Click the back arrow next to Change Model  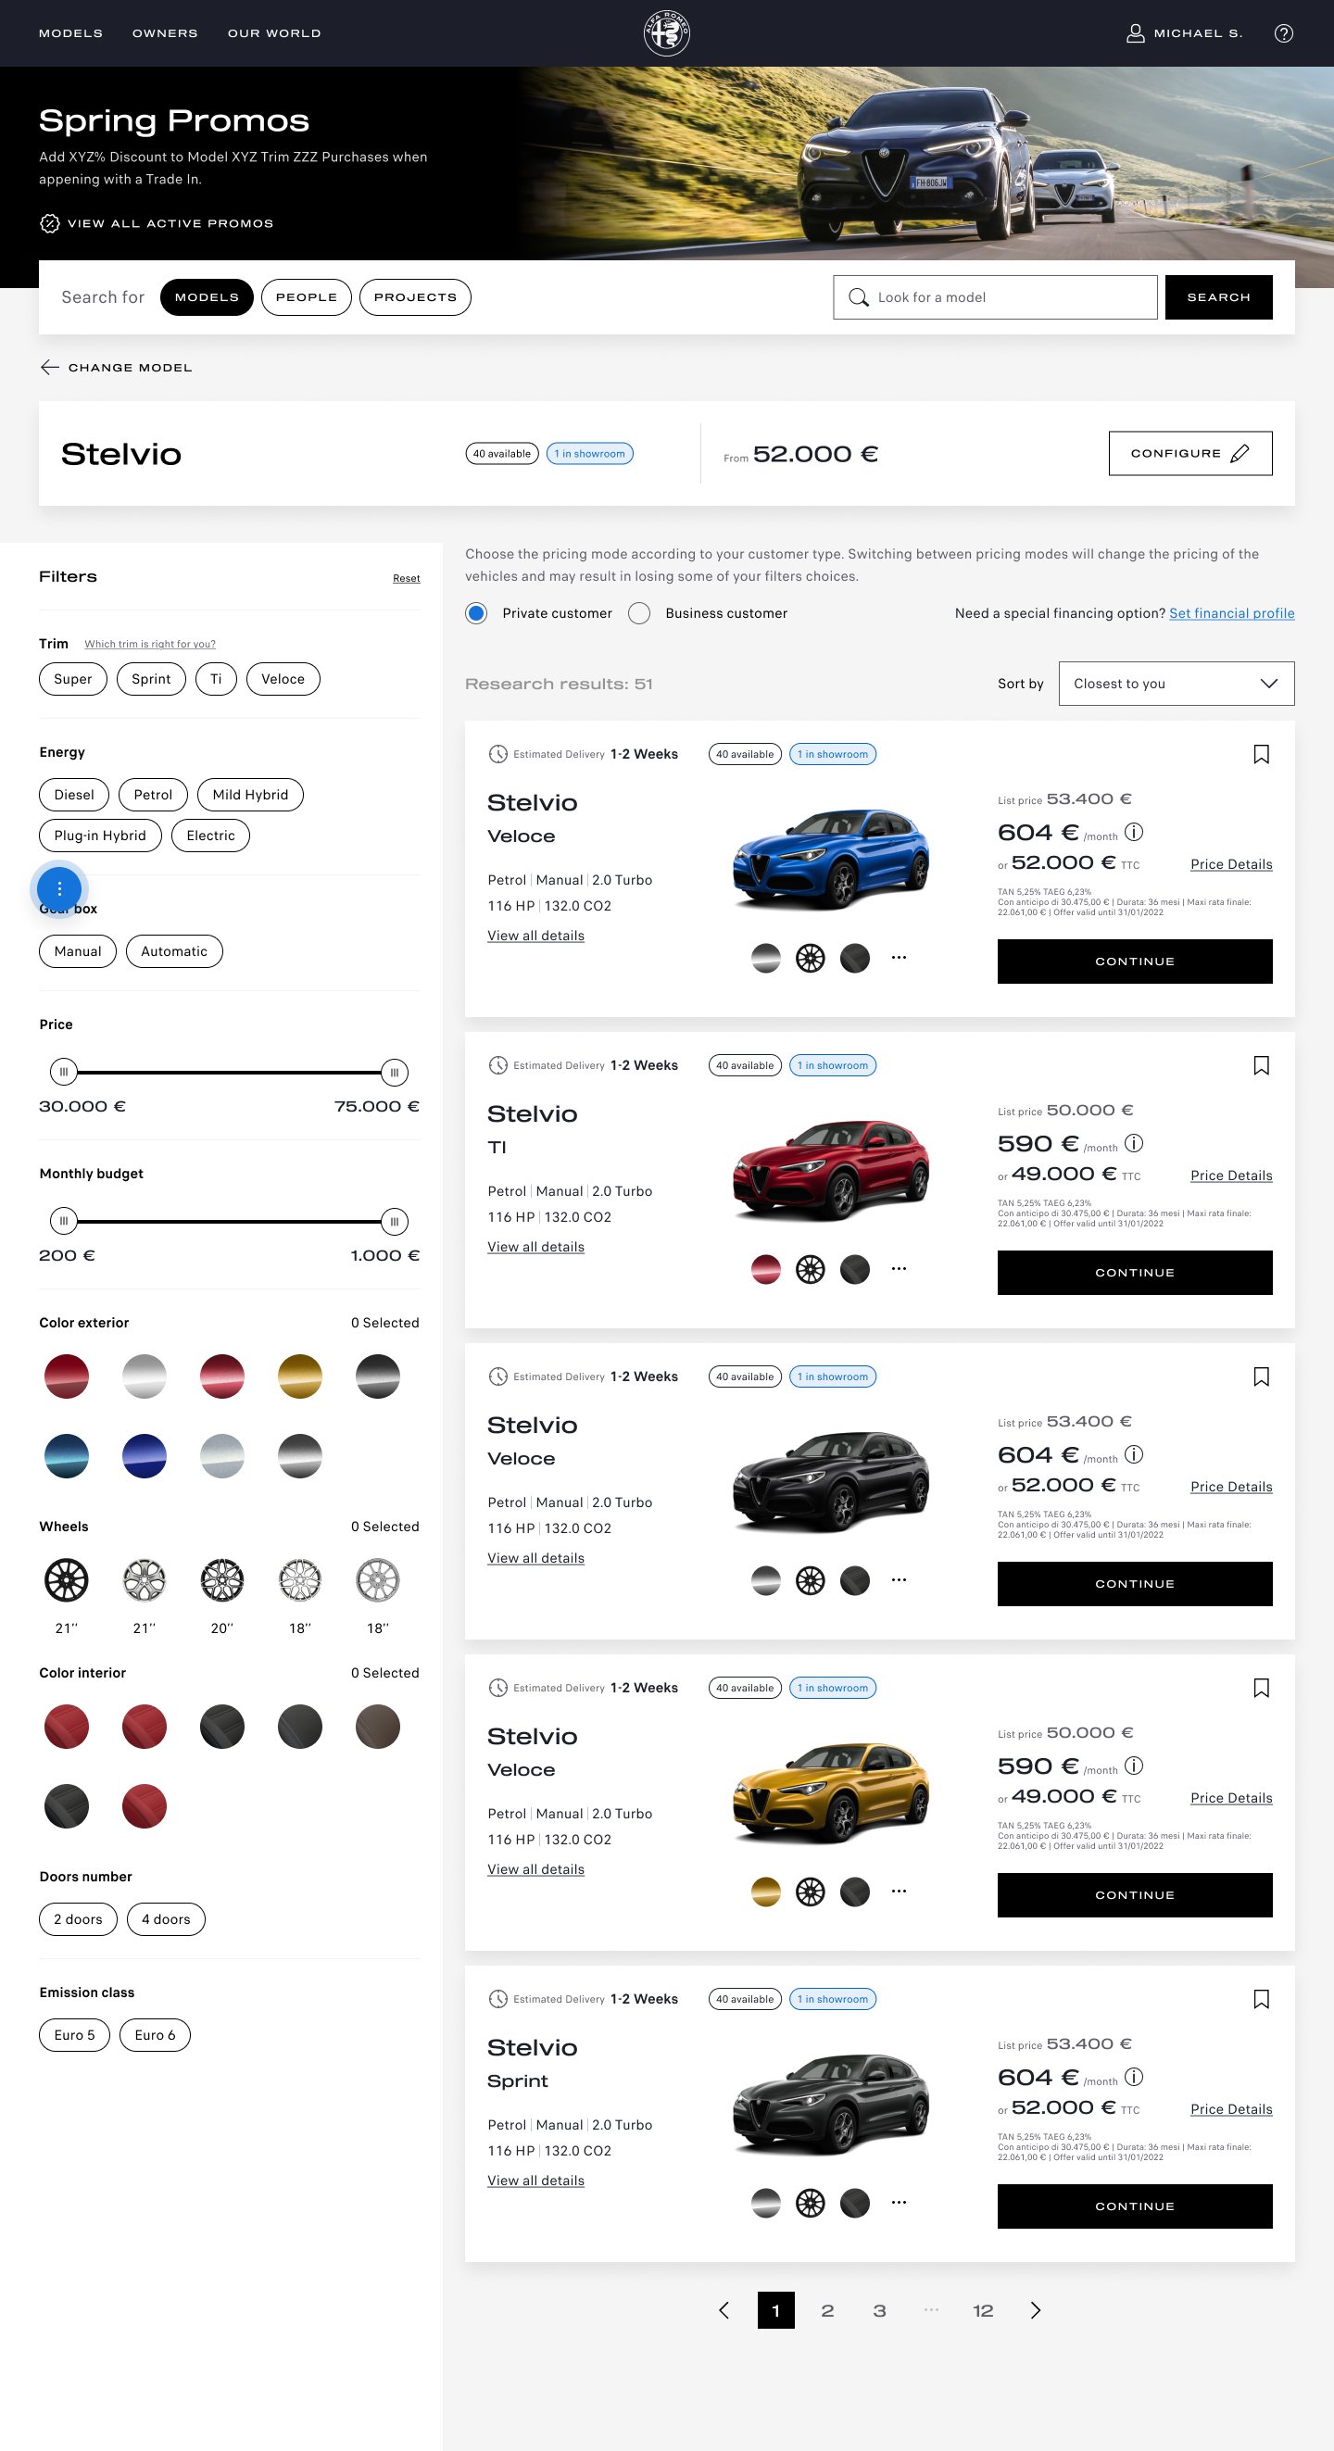49,367
